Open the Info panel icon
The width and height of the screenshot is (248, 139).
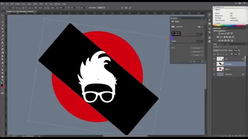[209, 24]
